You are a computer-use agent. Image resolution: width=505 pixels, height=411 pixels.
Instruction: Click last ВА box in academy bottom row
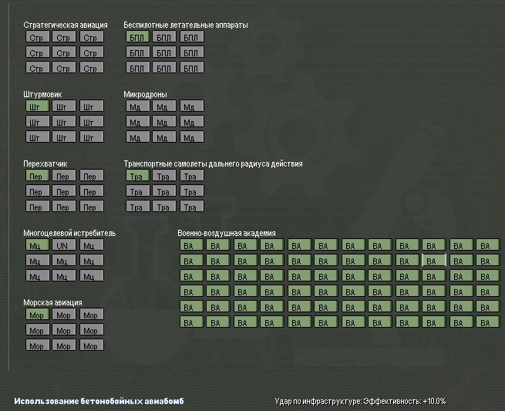pos(488,322)
